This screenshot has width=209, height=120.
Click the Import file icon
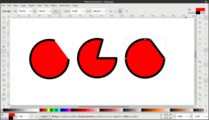click(200, 39)
